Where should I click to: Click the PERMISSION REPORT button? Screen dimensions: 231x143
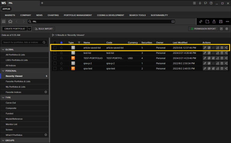203,29
